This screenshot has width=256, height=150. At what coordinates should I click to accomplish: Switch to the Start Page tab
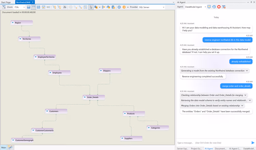6,2
